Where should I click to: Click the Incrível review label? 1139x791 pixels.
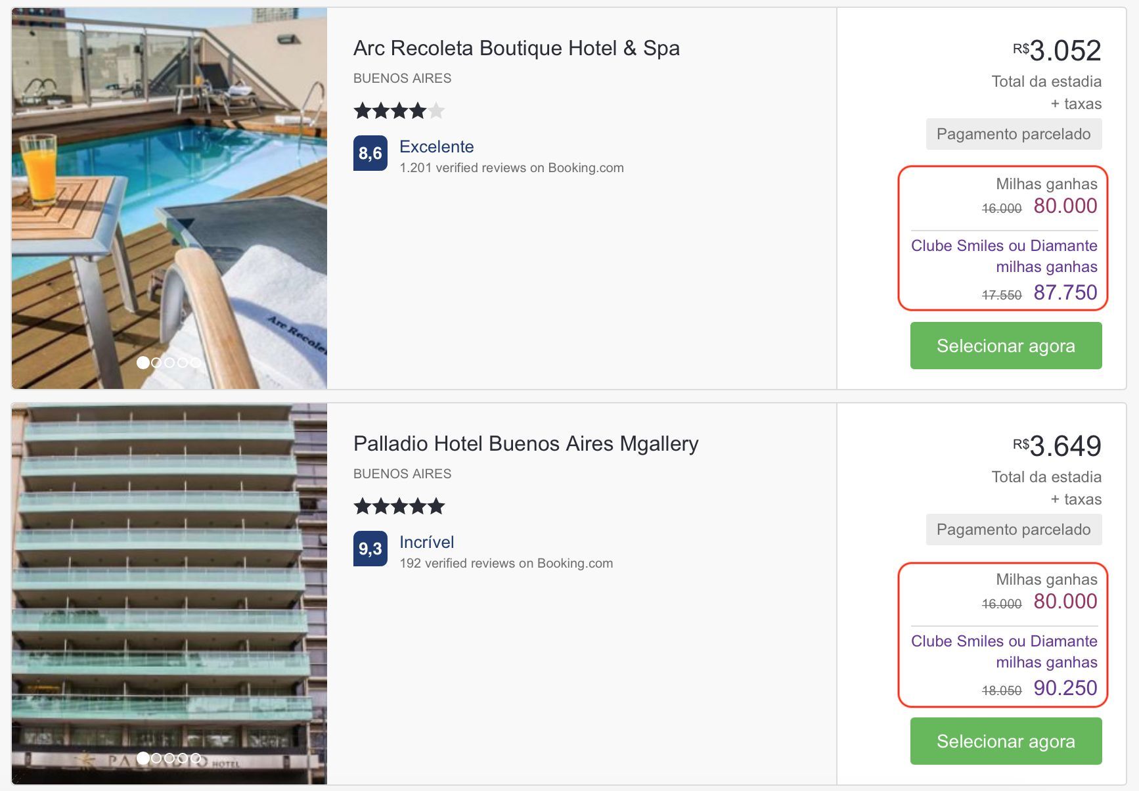427,542
